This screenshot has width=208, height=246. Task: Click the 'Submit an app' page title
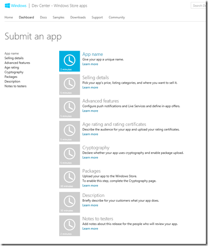33,36
